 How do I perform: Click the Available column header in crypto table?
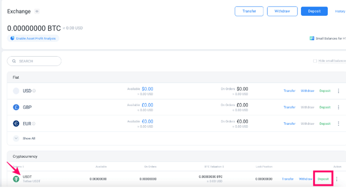pyautogui.click(x=101, y=166)
